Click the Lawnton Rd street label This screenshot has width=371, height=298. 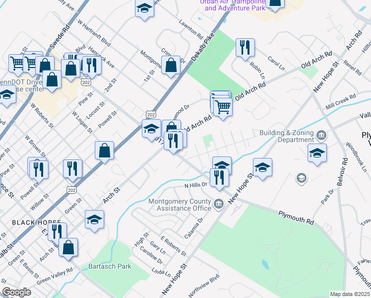click(x=191, y=29)
